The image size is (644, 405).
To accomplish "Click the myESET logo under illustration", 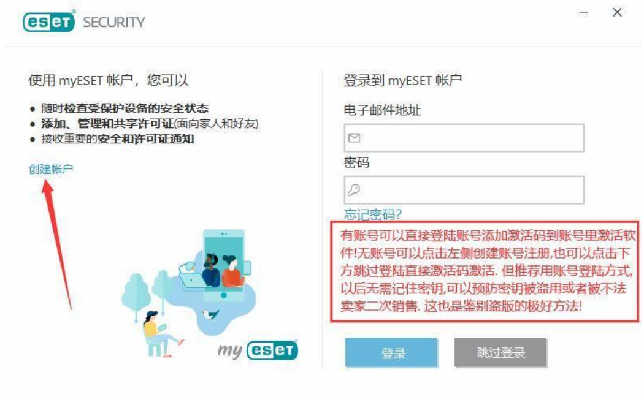I will [x=258, y=350].
